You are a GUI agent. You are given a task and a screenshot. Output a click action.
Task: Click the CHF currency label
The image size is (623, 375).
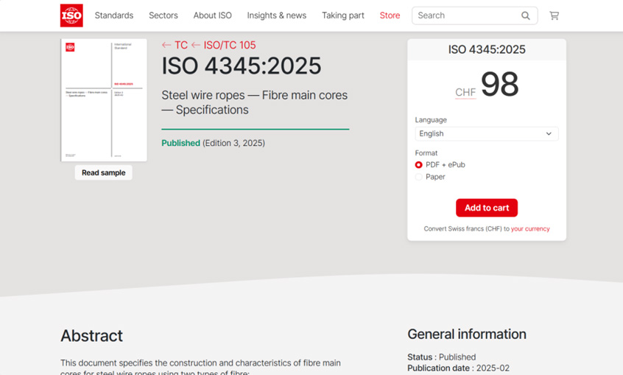(465, 92)
